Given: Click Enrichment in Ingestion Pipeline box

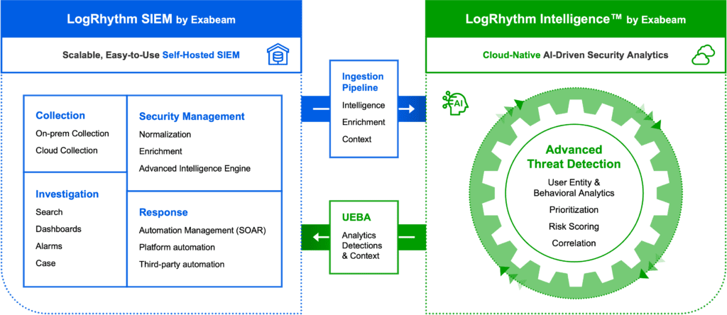Looking at the screenshot, I should [363, 122].
